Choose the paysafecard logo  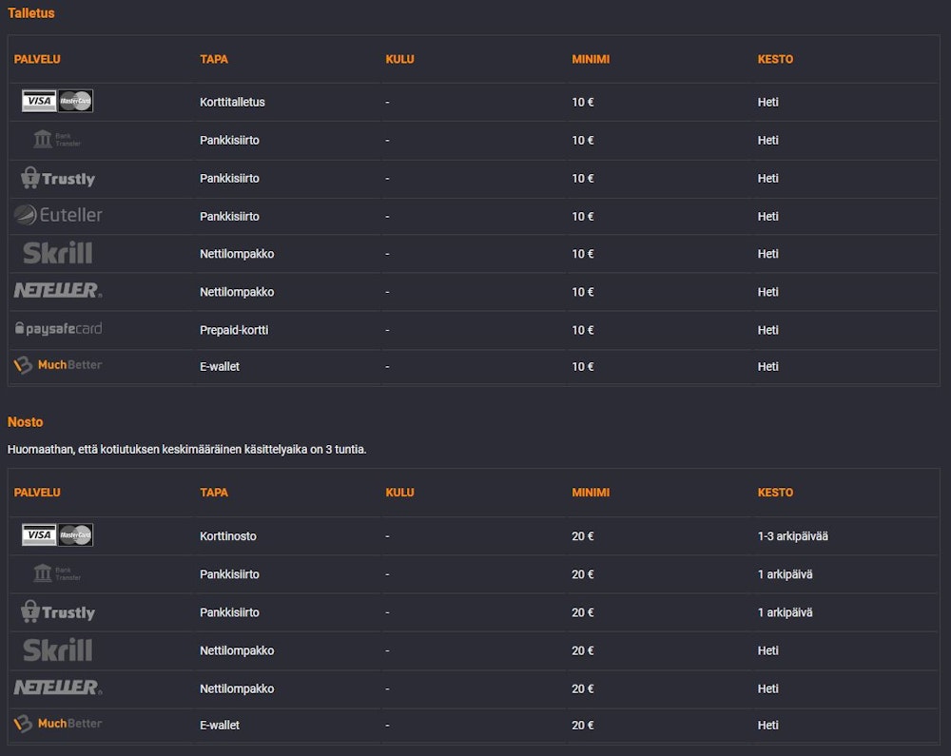click(57, 328)
